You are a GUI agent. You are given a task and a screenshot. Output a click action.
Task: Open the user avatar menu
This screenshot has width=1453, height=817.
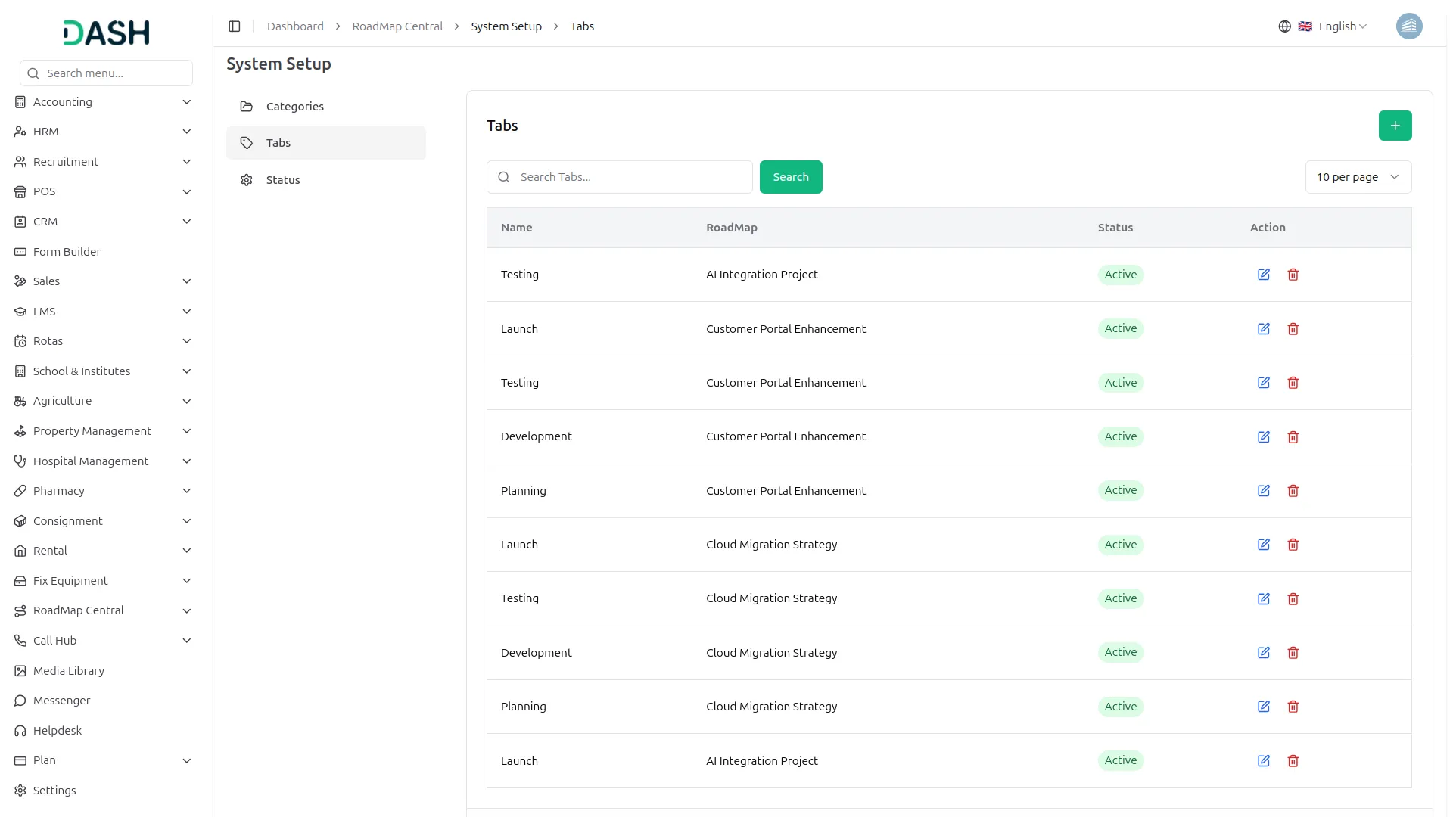coord(1408,26)
